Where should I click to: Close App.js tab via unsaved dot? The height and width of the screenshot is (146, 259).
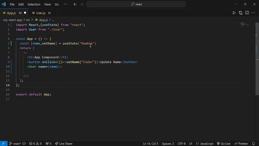(x=25, y=13)
